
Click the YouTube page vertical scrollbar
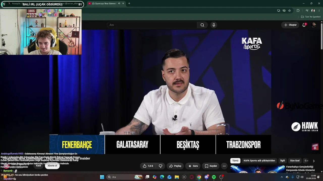tap(322, 36)
